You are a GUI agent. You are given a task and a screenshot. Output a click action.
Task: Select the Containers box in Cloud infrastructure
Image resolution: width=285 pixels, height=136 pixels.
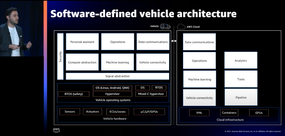click(x=229, y=113)
